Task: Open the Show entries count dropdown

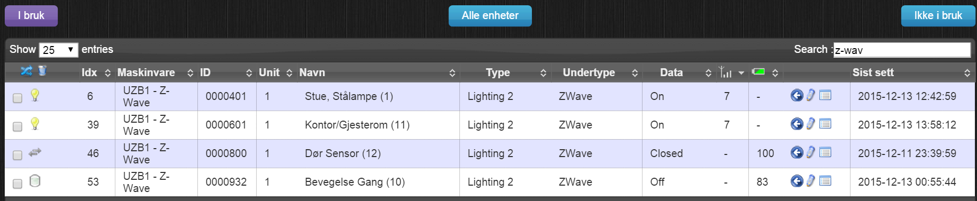Action: (58, 50)
